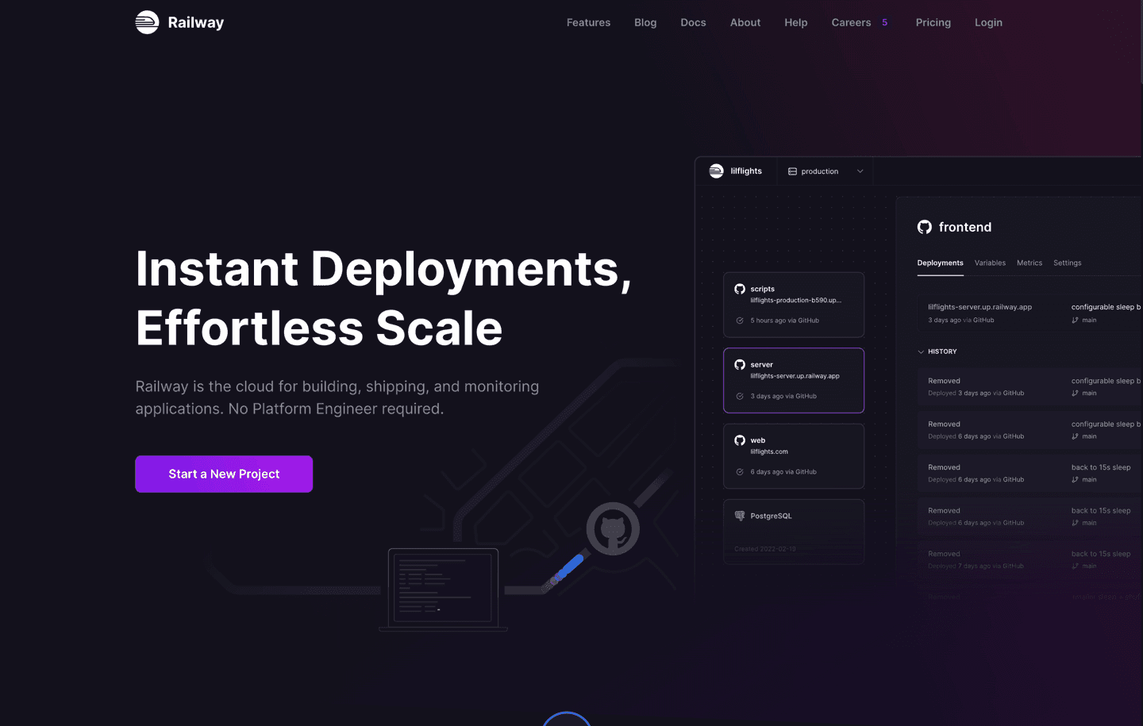Click GitHub icon beside frontend title
1143x726 pixels.
(925, 228)
